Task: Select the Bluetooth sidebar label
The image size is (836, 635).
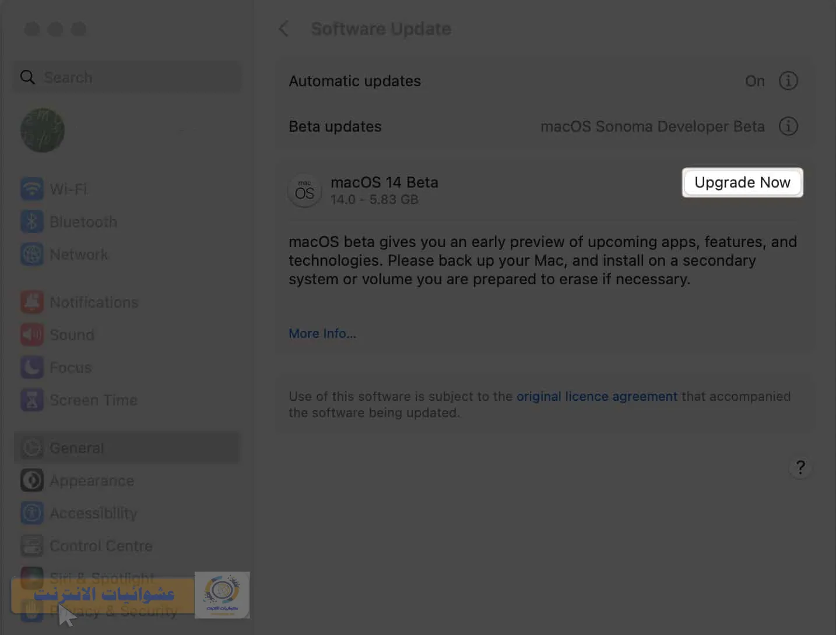Action: (83, 221)
